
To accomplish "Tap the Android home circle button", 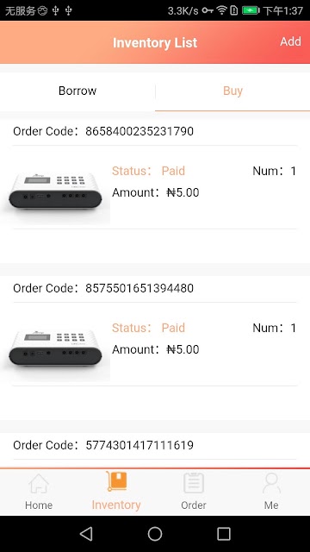I will pyautogui.click(x=155, y=534).
